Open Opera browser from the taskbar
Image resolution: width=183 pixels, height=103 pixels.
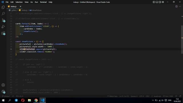pos(23,100)
